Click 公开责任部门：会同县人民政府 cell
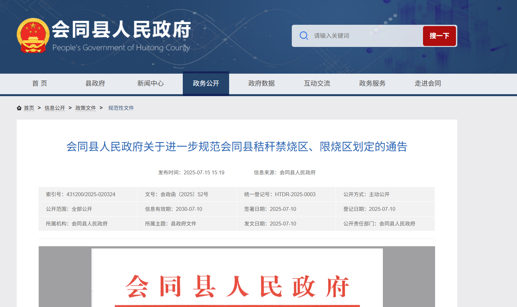517x307 pixels. (385, 224)
